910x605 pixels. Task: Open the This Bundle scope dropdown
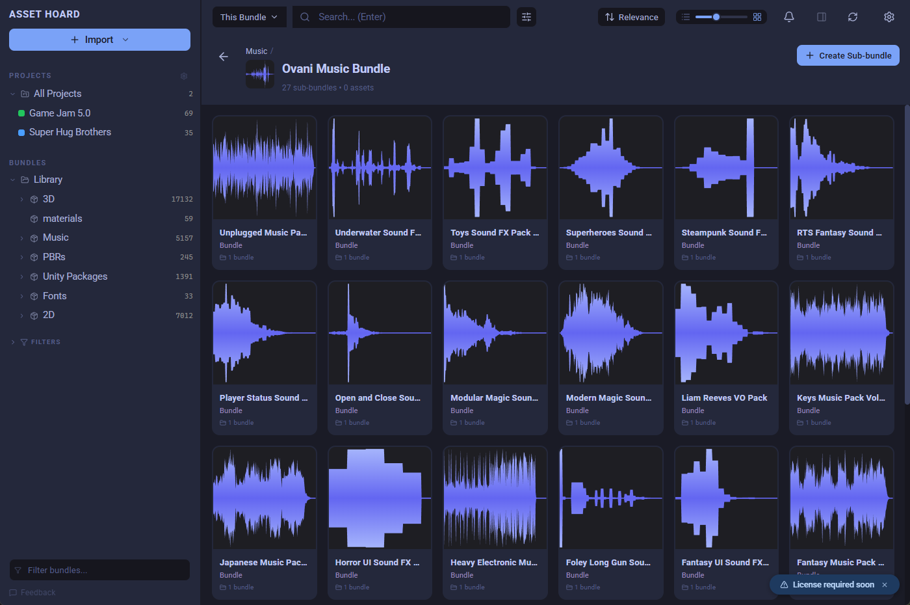coord(249,17)
